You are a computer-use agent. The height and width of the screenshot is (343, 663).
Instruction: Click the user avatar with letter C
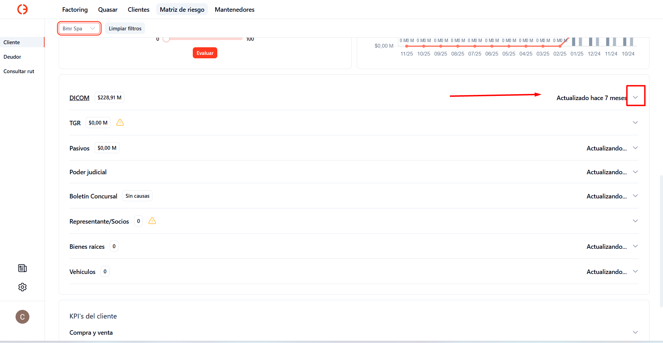pyautogui.click(x=22, y=317)
